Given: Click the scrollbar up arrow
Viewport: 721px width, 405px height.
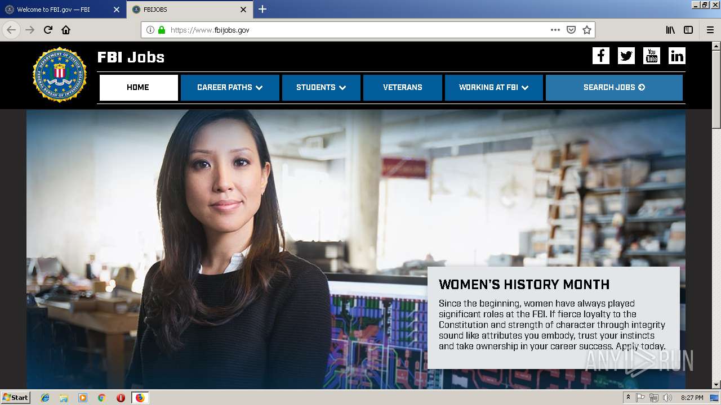Looking at the screenshot, I should coord(716,46).
